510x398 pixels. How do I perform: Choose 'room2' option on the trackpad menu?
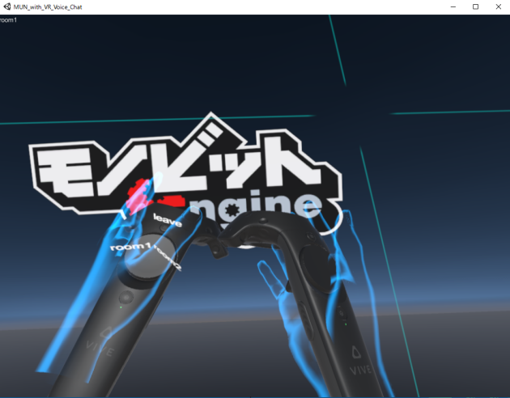pos(167,257)
